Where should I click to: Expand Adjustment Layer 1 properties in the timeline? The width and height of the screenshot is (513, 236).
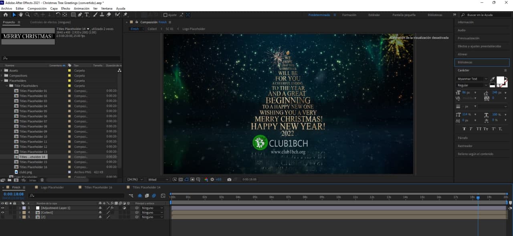[20, 208]
